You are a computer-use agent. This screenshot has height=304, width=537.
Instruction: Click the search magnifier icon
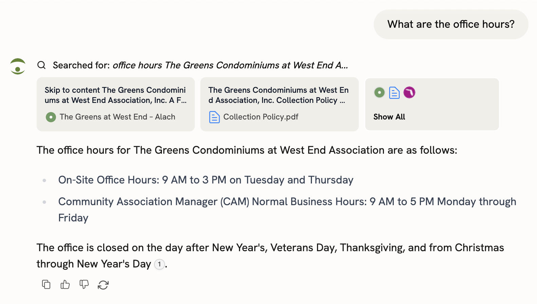[41, 65]
